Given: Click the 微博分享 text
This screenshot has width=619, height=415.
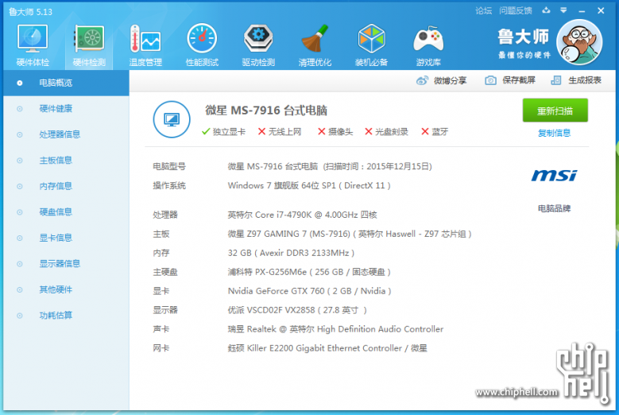Looking at the screenshot, I should pos(450,80).
